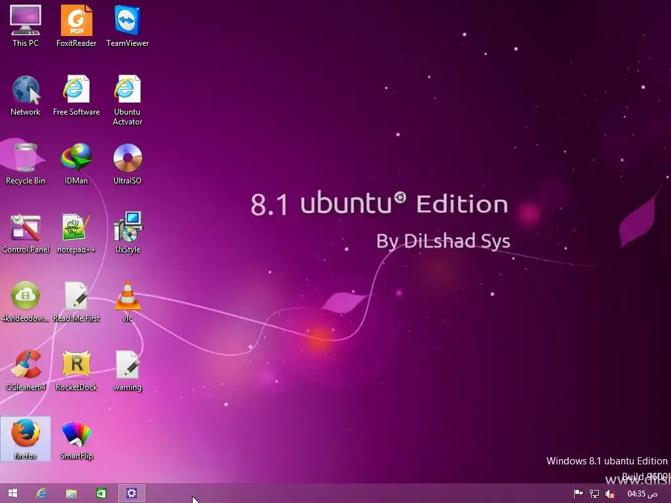Click muted volume tray icon
Image resolution: width=671 pixels, height=503 pixels.
point(610,494)
